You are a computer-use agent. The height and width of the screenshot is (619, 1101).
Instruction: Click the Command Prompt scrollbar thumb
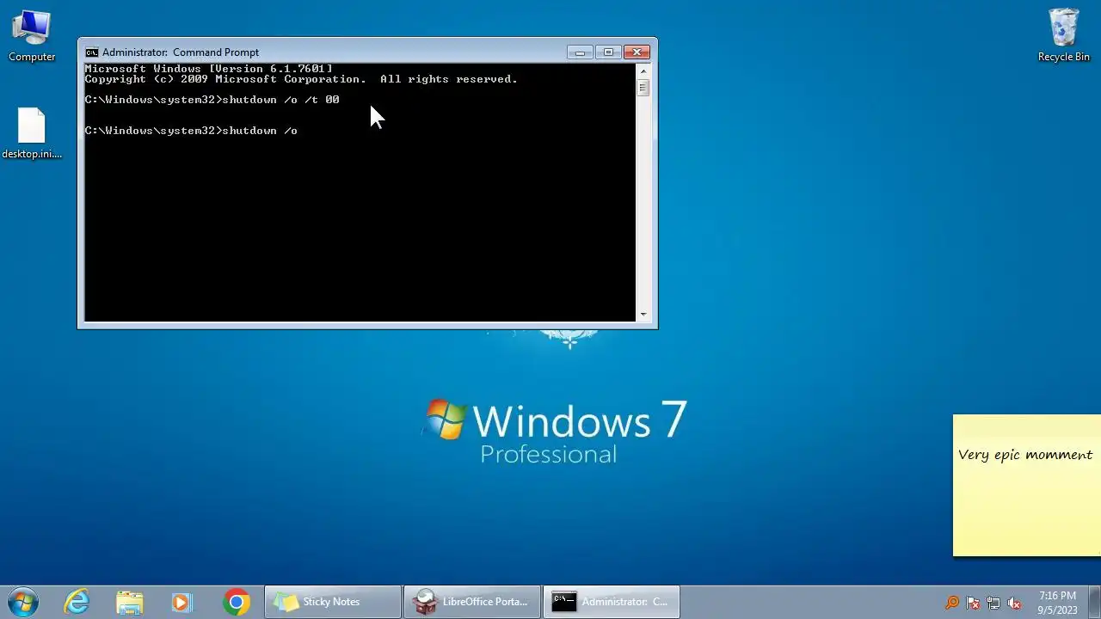coord(643,88)
